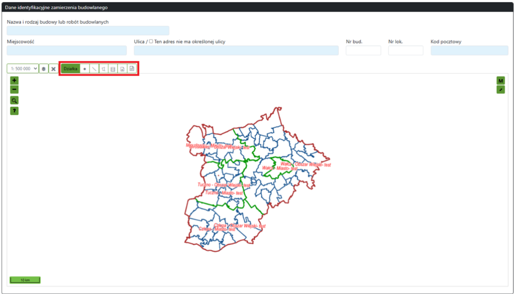Viewport: 514px width, 294px height.
Task: Click the document export icon on the toolbar
Action: point(122,69)
